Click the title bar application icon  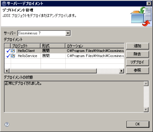pyautogui.click(x=4, y=4)
